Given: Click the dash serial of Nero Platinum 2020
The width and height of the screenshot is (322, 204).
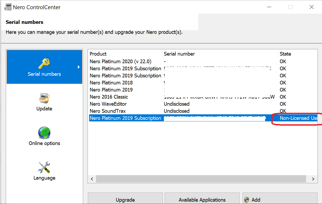Looking at the screenshot, I should pos(165,61).
